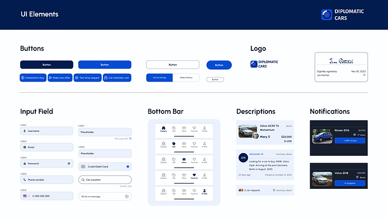The image size is (388, 219).
Task: Click the second Placeholder input field
Action: [x=105, y=153]
